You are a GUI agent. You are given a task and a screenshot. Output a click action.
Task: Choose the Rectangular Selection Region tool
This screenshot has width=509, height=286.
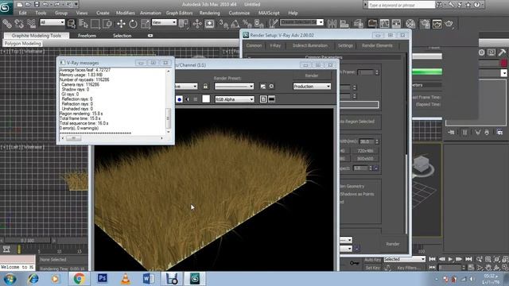95,24
